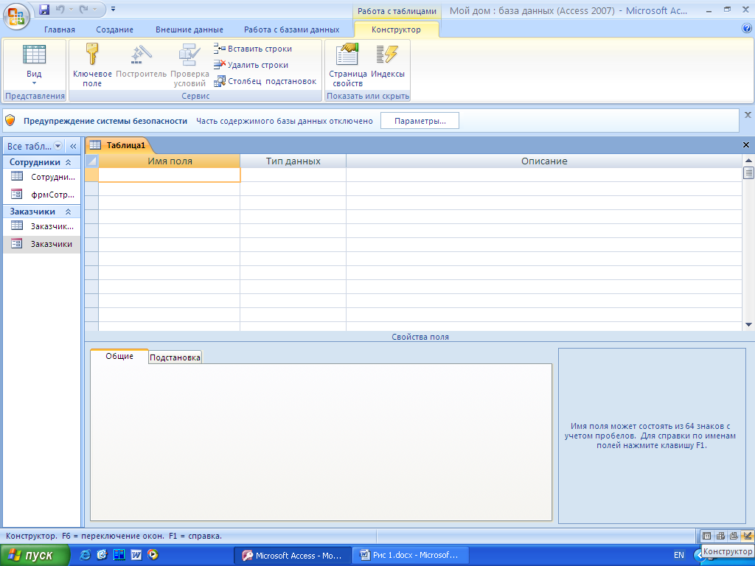Collapse the Заказчики group

69,212
